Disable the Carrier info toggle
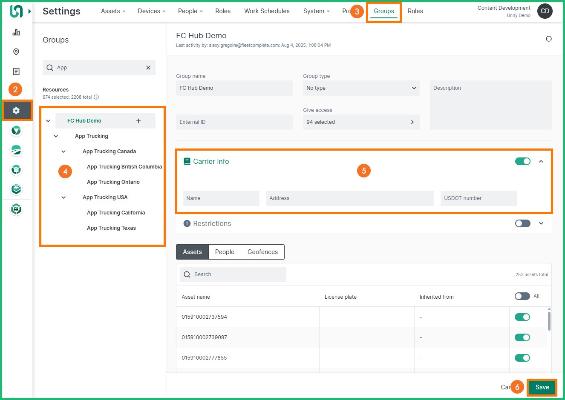The height and width of the screenshot is (400, 565). (522, 161)
